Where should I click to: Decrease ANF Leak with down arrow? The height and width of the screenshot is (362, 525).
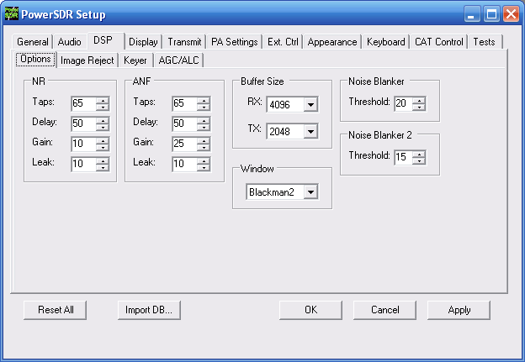pyautogui.click(x=204, y=166)
